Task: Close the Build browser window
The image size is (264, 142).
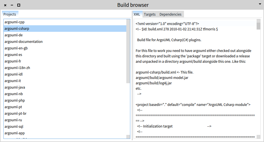Action: tap(5, 5)
